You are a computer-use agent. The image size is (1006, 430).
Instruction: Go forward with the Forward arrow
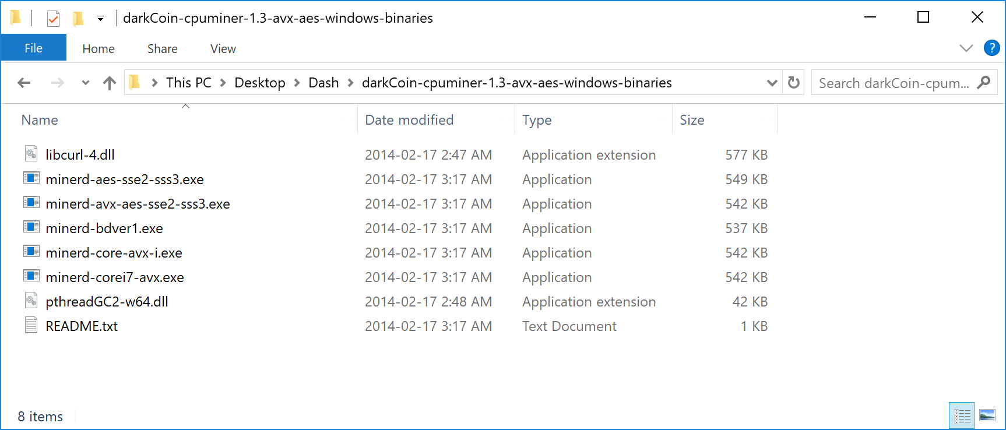(x=57, y=83)
